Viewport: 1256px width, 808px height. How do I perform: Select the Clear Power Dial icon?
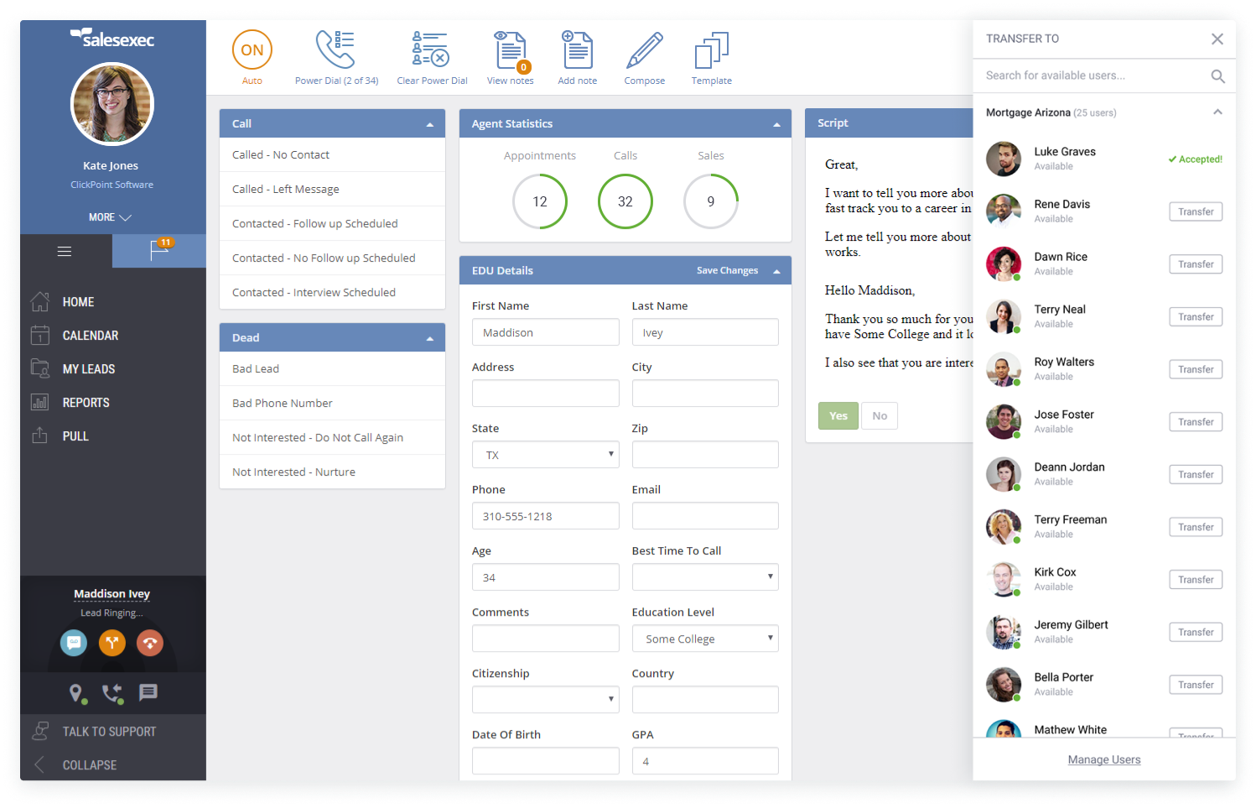[431, 48]
